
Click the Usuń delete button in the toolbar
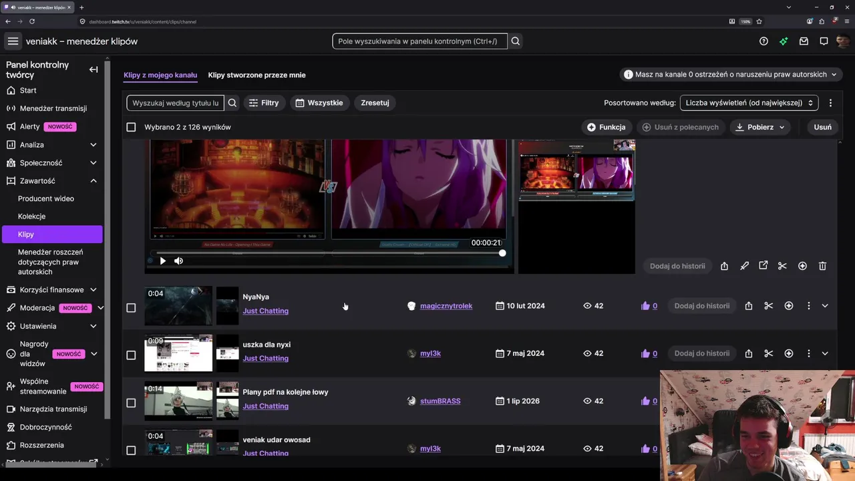[823, 127]
